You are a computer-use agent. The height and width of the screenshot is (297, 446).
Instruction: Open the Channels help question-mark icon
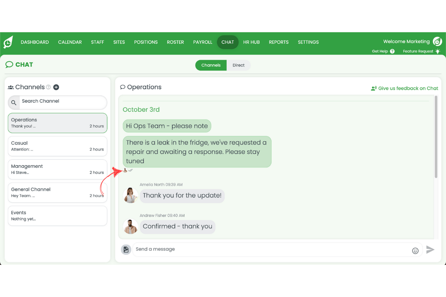tap(48, 87)
